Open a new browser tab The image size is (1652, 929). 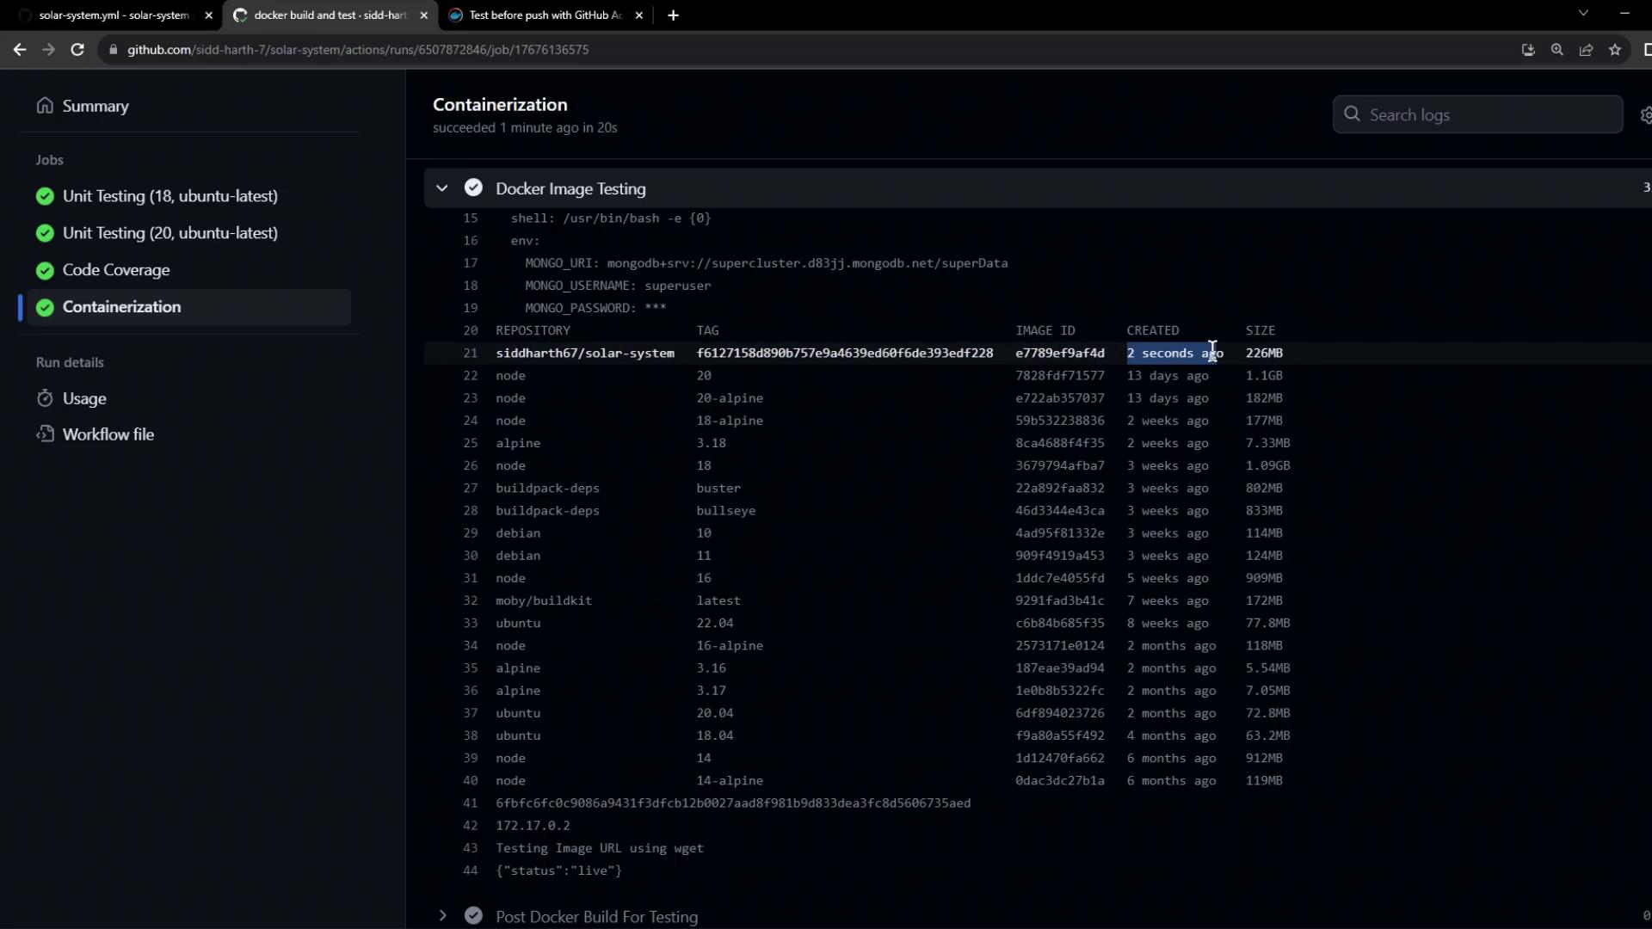[x=673, y=15]
